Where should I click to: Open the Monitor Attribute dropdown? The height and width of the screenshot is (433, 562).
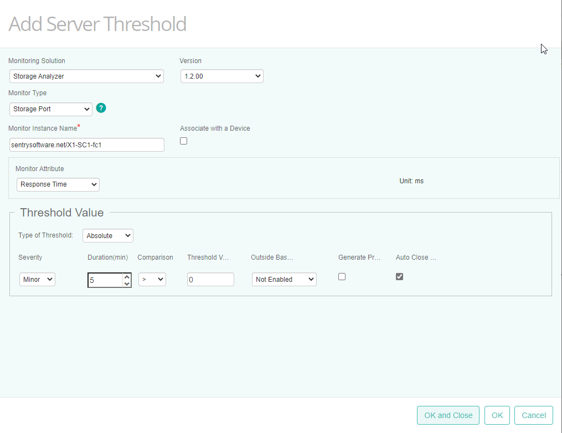[58, 184]
